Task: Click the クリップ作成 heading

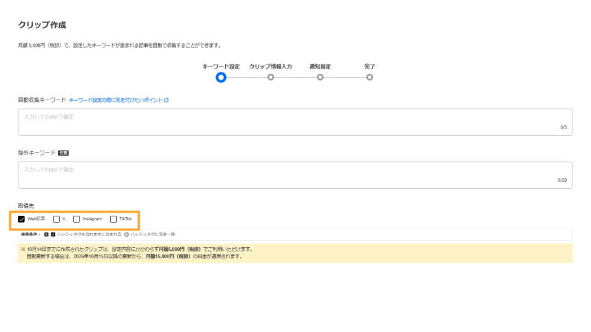Action: point(42,25)
